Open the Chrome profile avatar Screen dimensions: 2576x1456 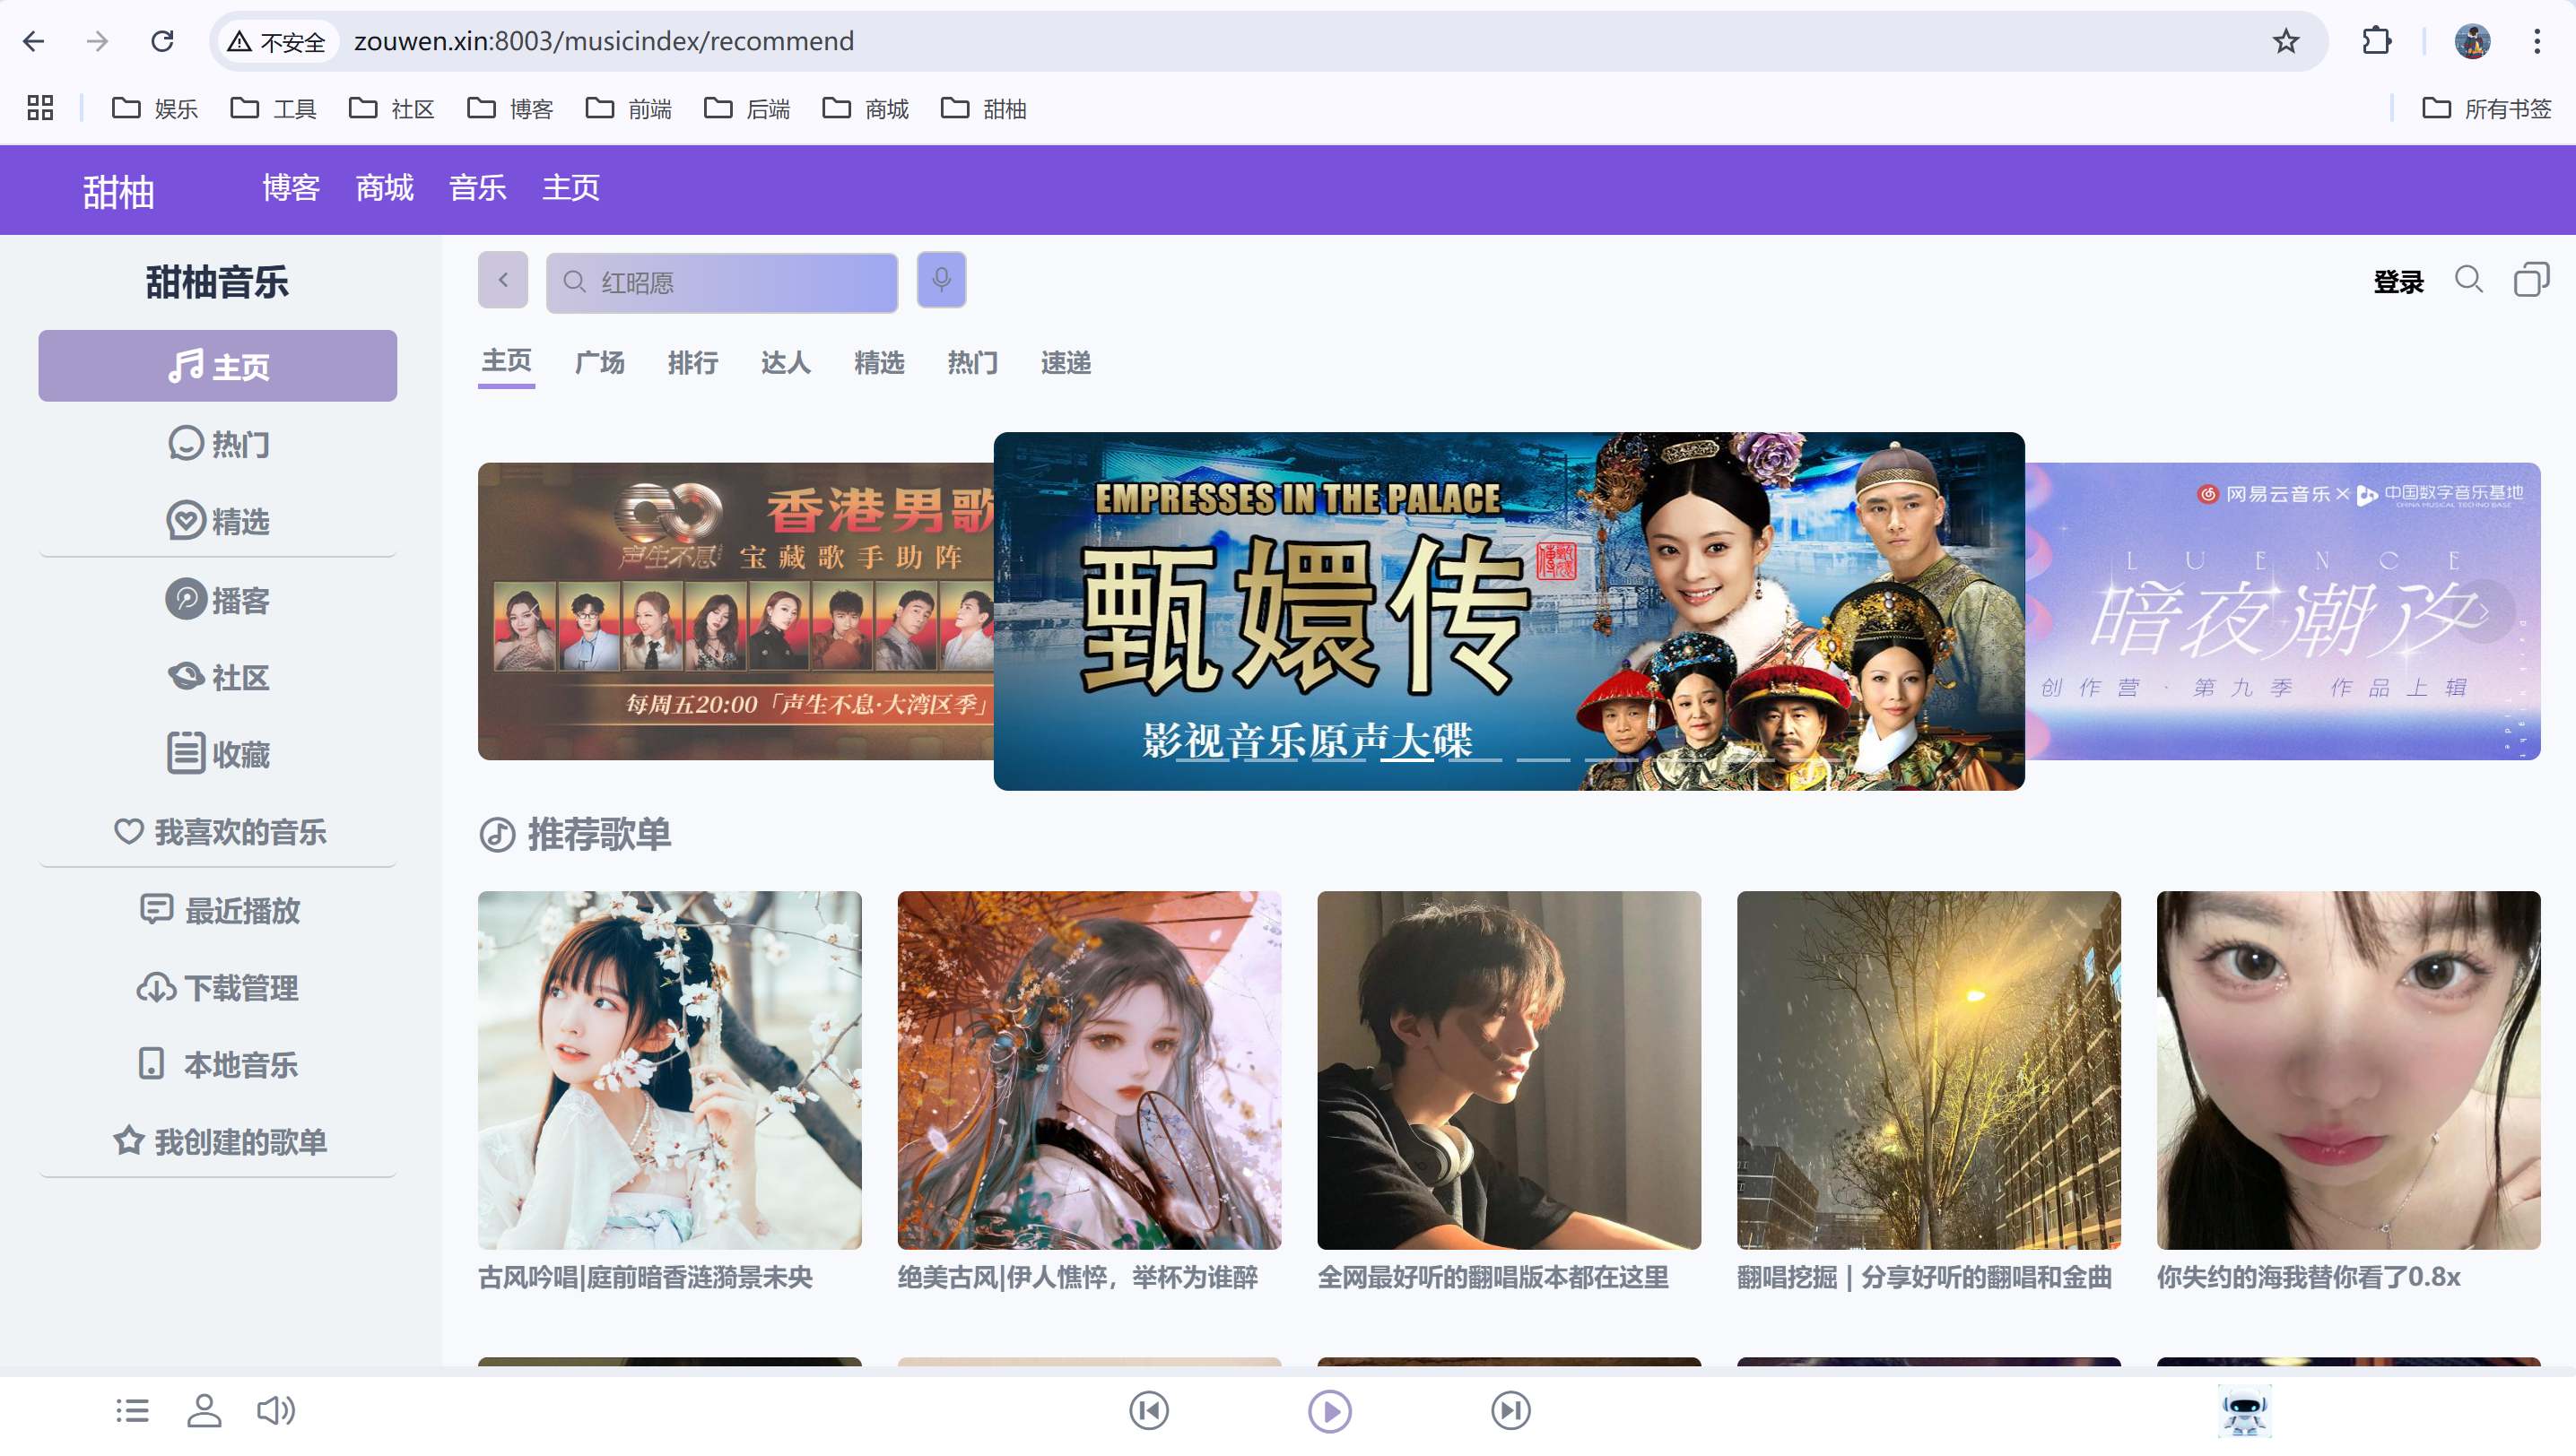(x=2472, y=41)
